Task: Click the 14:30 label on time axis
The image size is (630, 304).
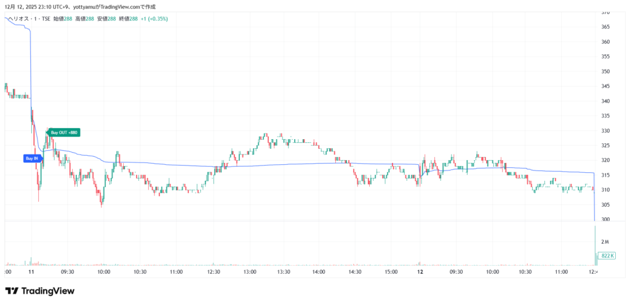Action: pos(354,271)
